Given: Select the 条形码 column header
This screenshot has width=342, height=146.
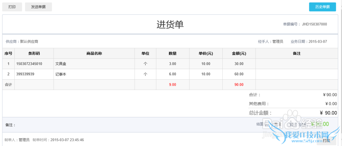Looking at the screenshot, I should click(34, 54).
